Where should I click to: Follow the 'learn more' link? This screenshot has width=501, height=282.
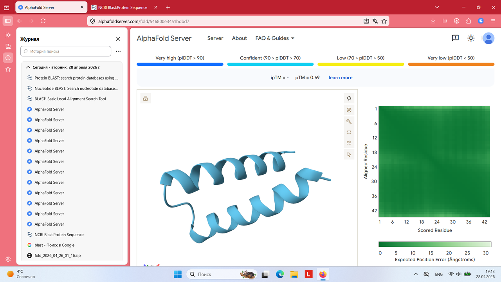coord(341,78)
